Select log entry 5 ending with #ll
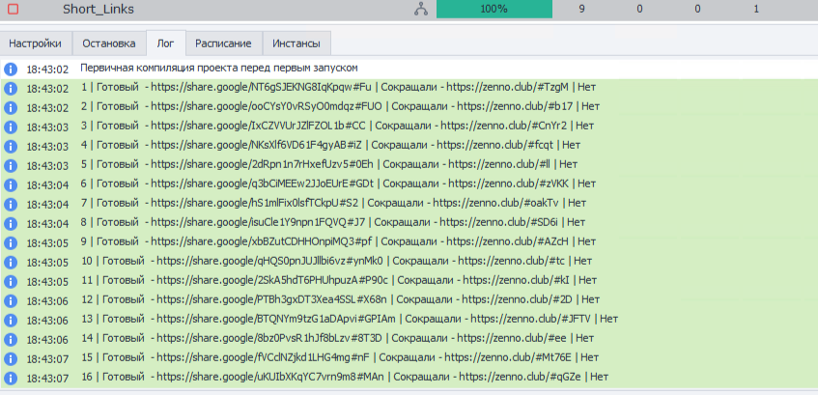818x395 pixels. [x=329, y=164]
